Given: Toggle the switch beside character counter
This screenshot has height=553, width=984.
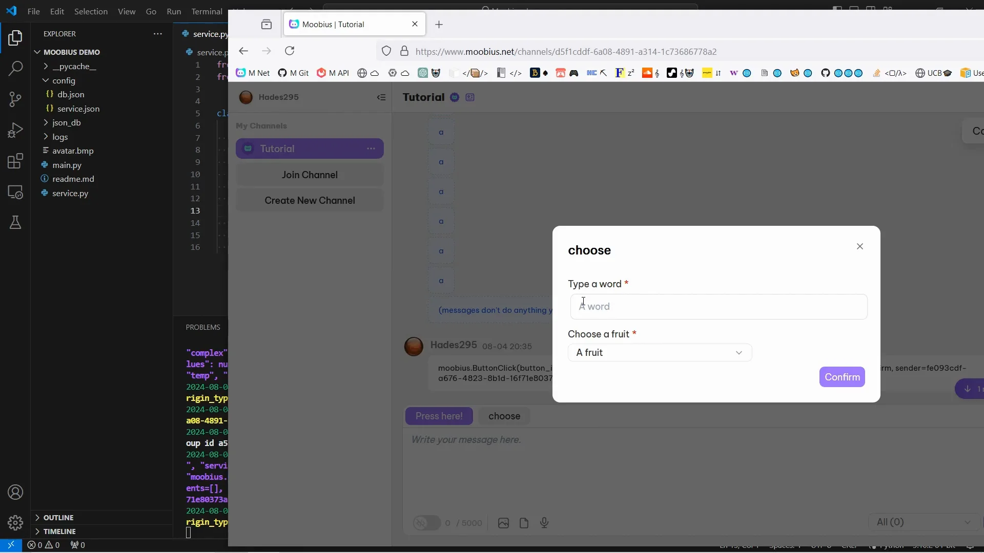Looking at the screenshot, I should pos(426,523).
